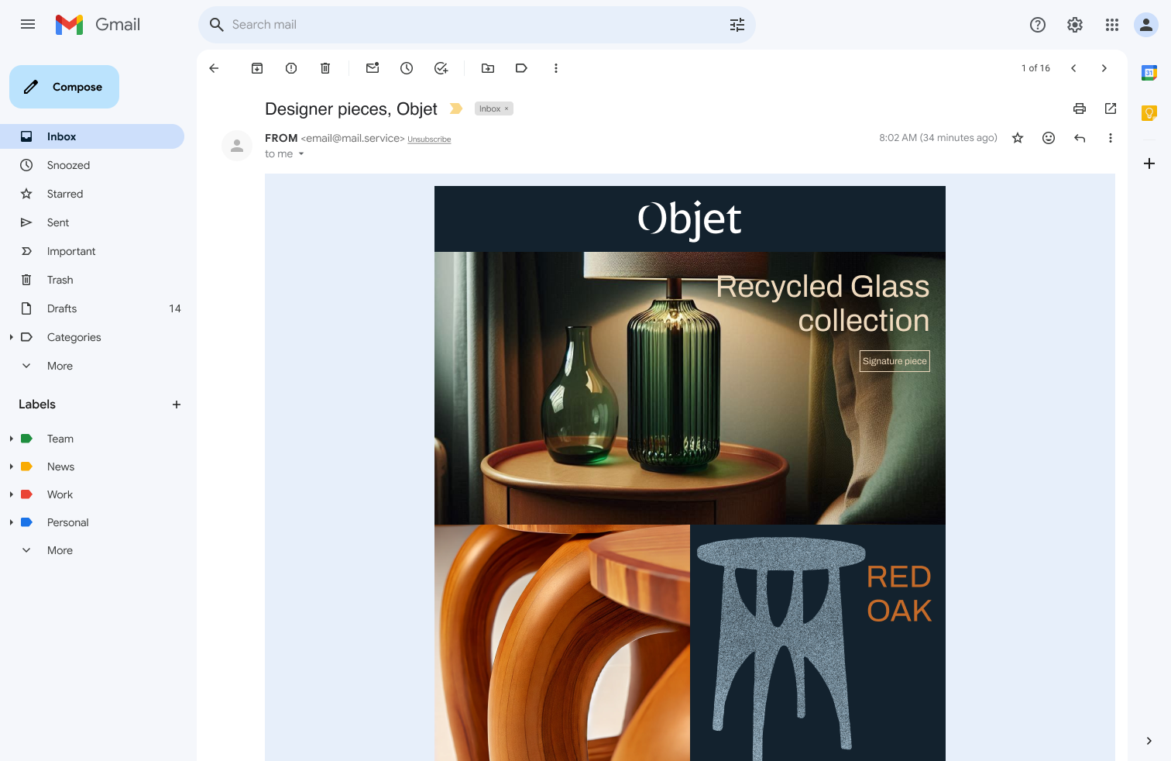Expand the Personal label
Viewport: 1171px width, 761px height.
(11, 522)
